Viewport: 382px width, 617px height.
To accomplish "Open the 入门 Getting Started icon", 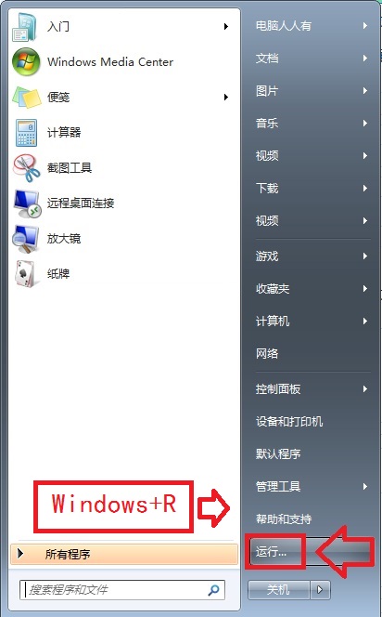I will [26, 27].
